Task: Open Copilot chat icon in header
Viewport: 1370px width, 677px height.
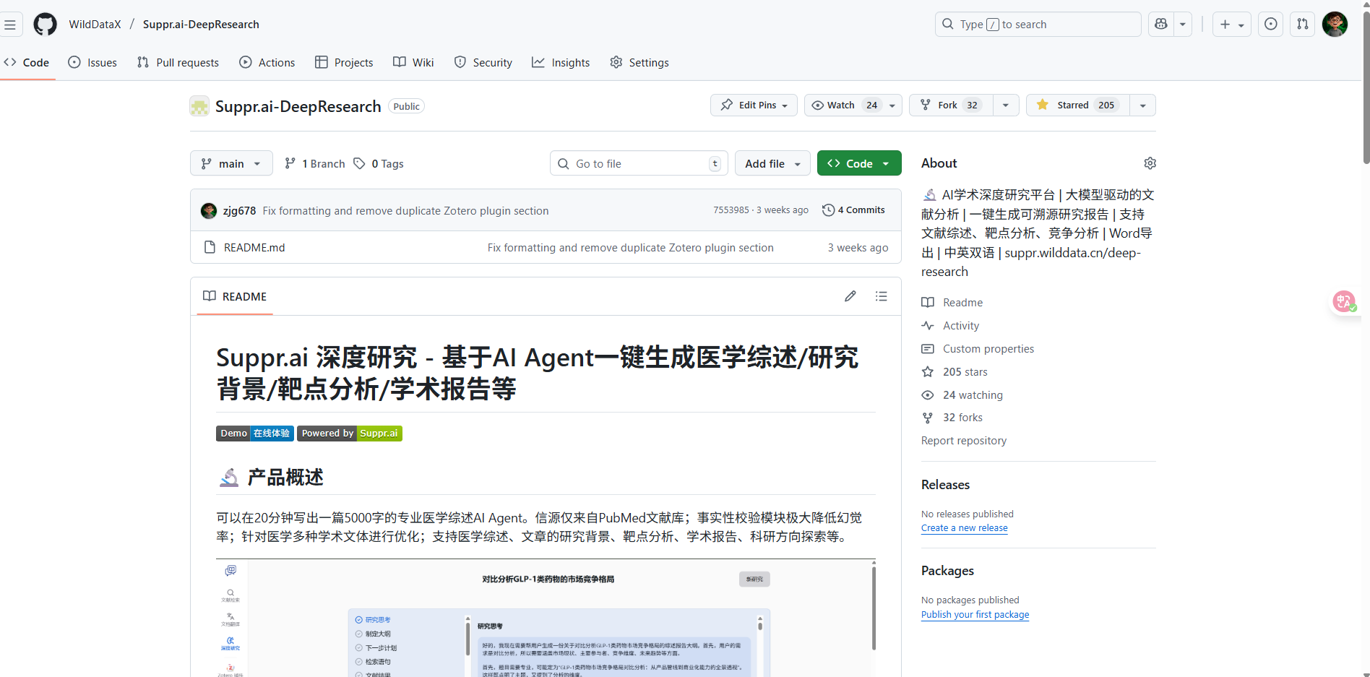Action: pos(1161,25)
